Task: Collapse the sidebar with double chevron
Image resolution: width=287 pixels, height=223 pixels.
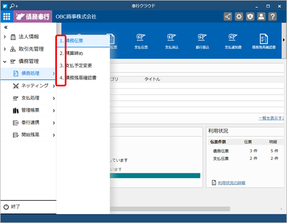Action: coord(6,27)
